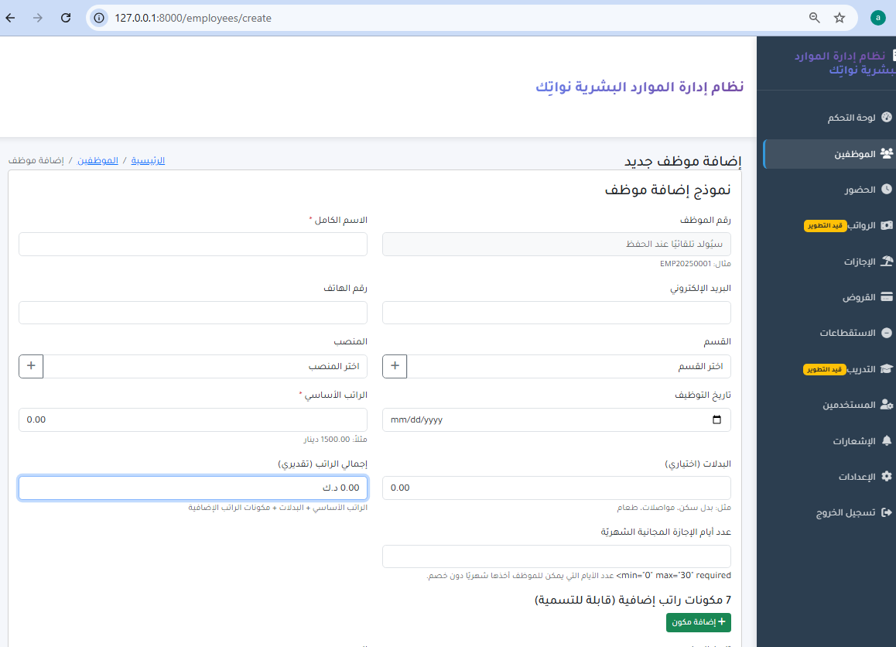Open the date picker calendar icon

(x=716, y=420)
